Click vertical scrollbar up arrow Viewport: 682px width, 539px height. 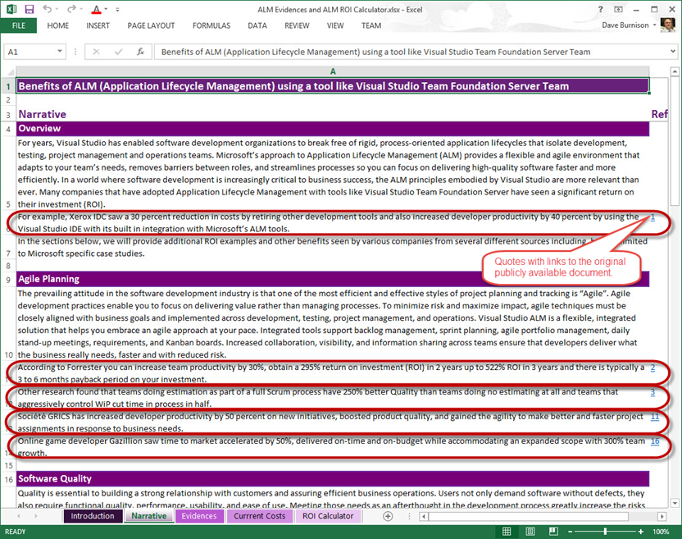click(x=675, y=71)
